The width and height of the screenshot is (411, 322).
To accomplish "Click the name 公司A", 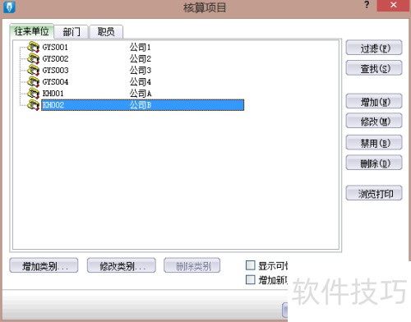I will click(141, 94).
